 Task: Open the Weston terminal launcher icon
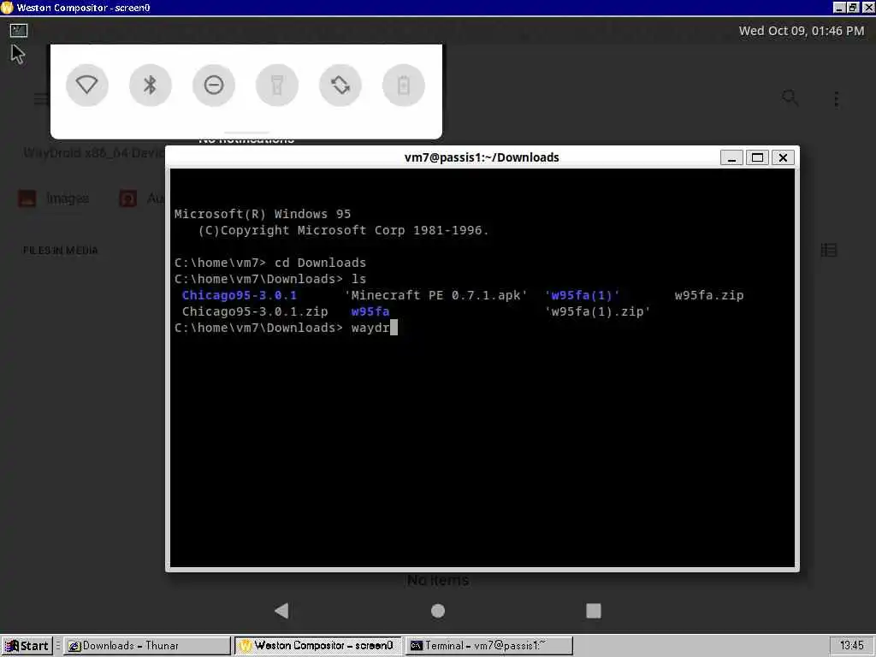[19, 30]
